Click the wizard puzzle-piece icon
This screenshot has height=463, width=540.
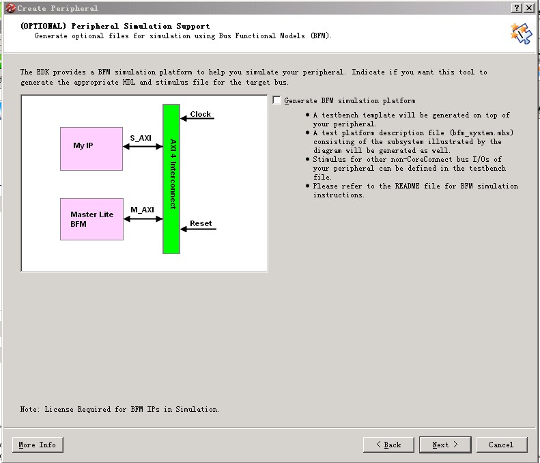pyautogui.click(x=521, y=33)
